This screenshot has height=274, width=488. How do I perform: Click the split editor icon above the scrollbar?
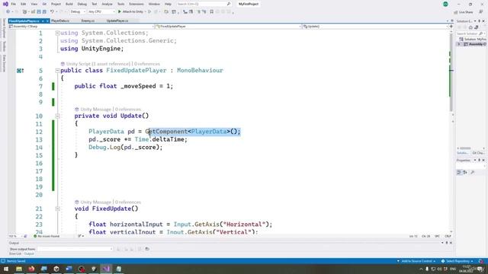coord(451,27)
